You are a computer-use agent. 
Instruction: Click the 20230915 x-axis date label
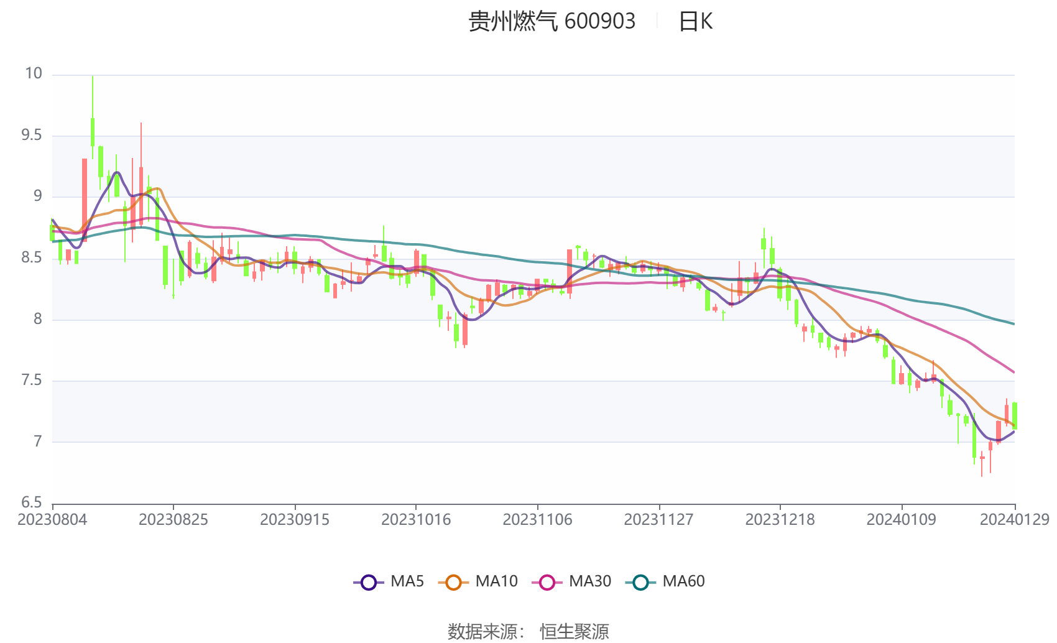[x=295, y=519]
